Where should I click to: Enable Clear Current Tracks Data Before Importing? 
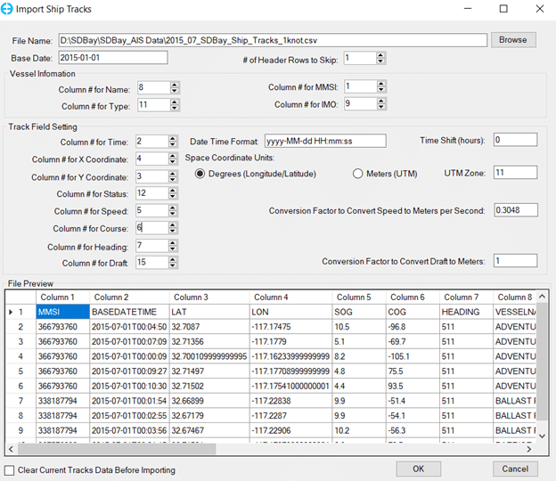(x=10, y=469)
